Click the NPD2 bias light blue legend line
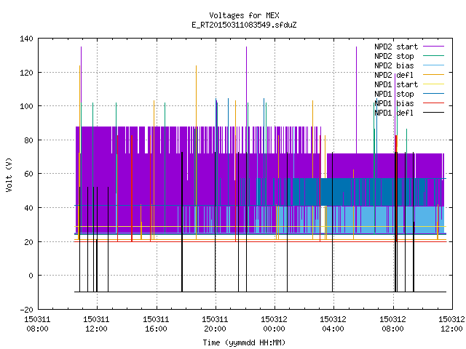The image size is (466, 349). coord(433,65)
